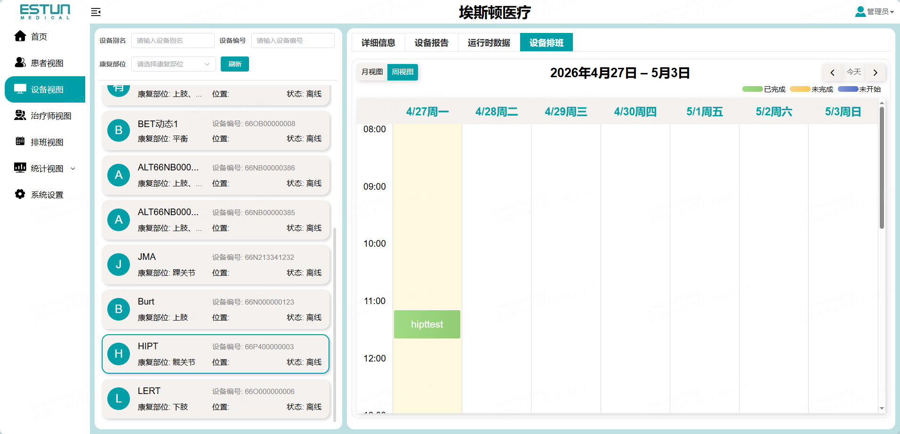900x434 pixels.
Task: Switch to the 详细信息 tab
Action: coord(378,42)
